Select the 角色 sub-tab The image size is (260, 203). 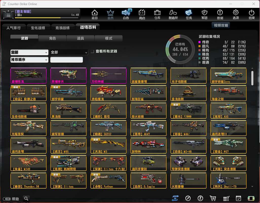[x=52, y=38]
